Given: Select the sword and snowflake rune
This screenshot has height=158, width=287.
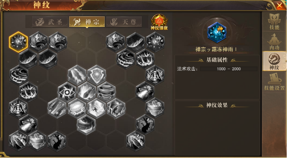Looking at the screenshot, I should tap(57, 108).
